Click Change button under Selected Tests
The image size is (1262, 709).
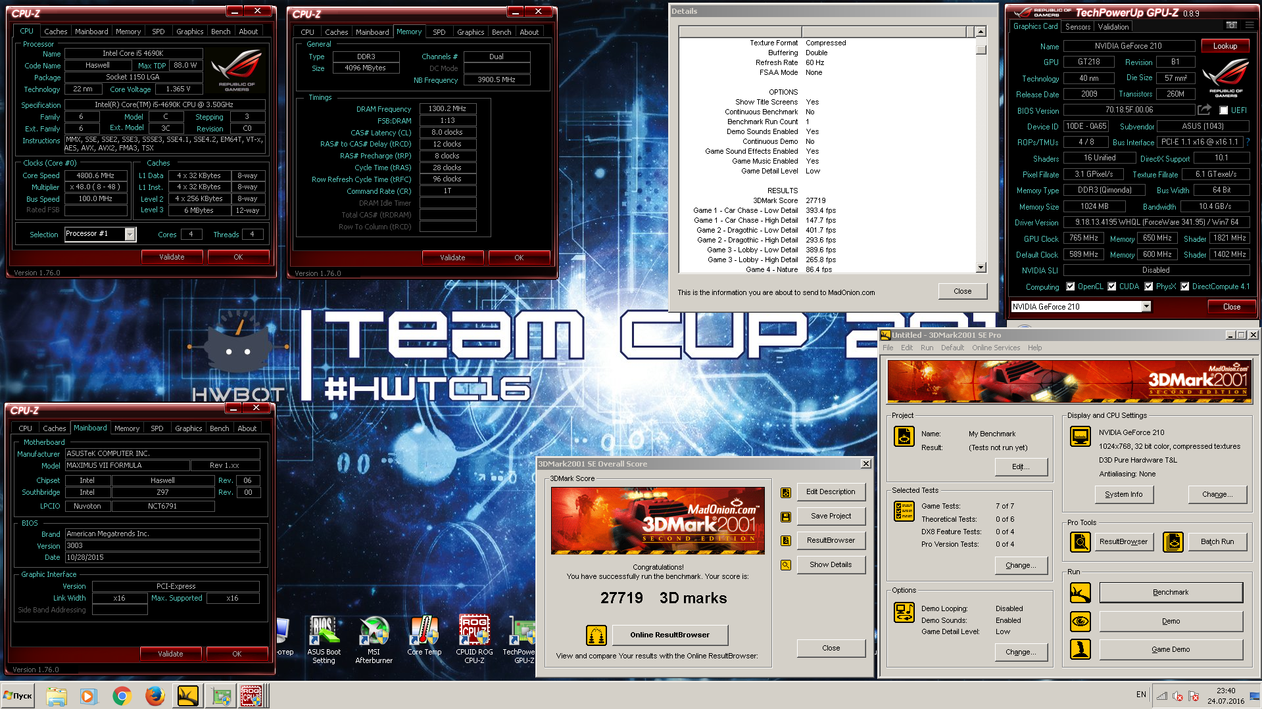pos(1021,566)
